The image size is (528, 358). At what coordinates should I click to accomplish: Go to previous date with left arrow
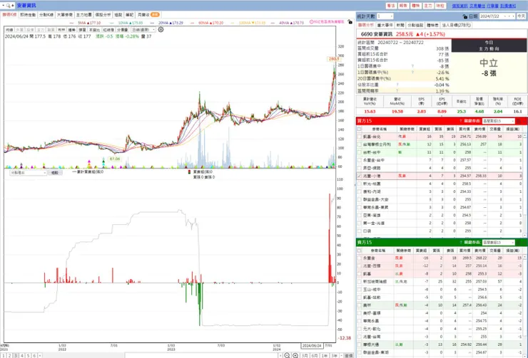click(509, 16)
